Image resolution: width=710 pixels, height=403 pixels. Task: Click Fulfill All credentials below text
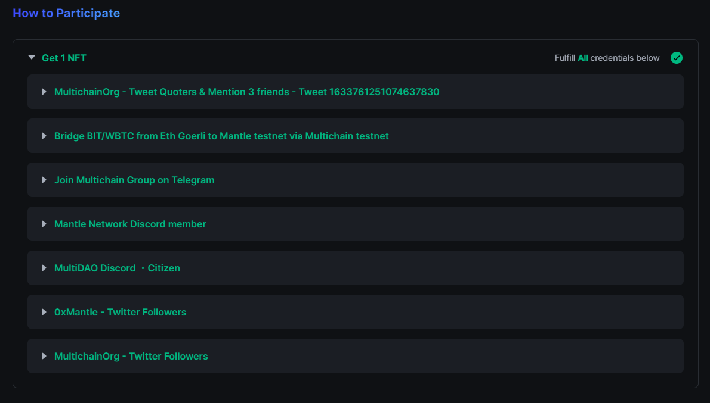(x=607, y=58)
